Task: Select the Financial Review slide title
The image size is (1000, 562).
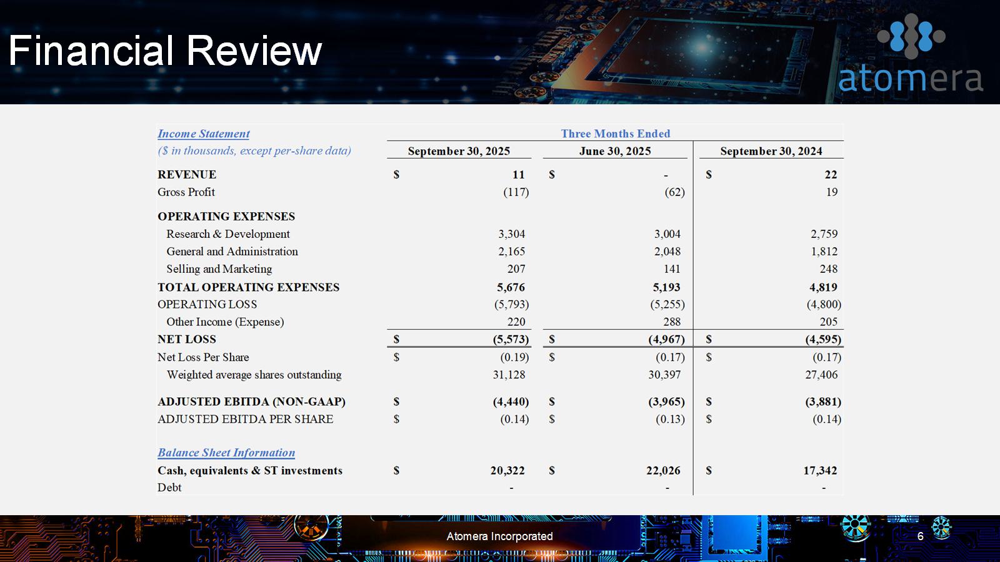Action: click(x=165, y=51)
